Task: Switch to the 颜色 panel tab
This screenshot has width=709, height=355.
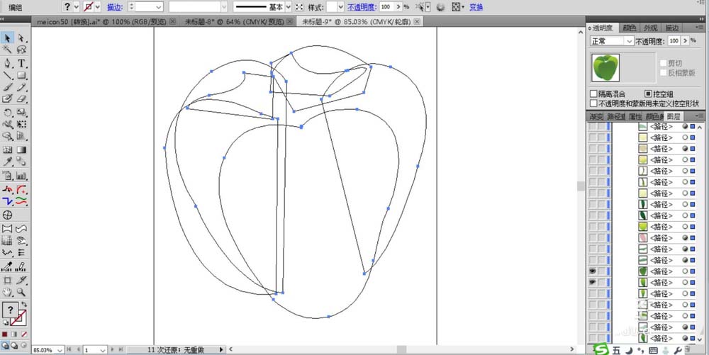Action: pyautogui.click(x=629, y=28)
